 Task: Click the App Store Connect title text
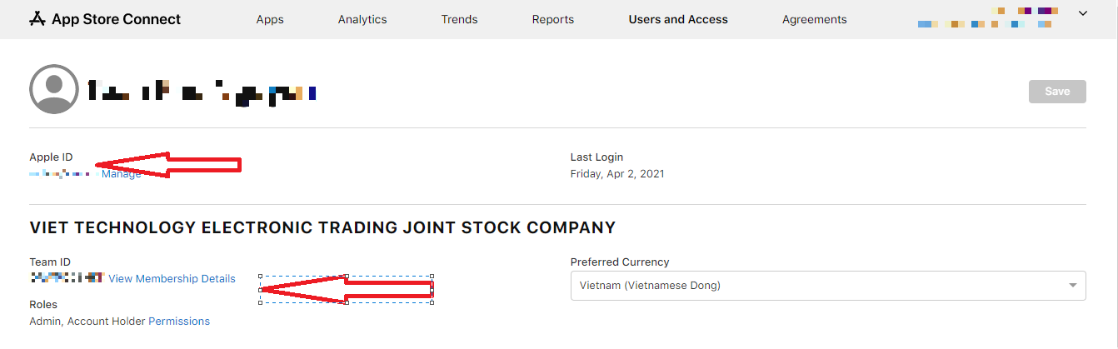(116, 19)
